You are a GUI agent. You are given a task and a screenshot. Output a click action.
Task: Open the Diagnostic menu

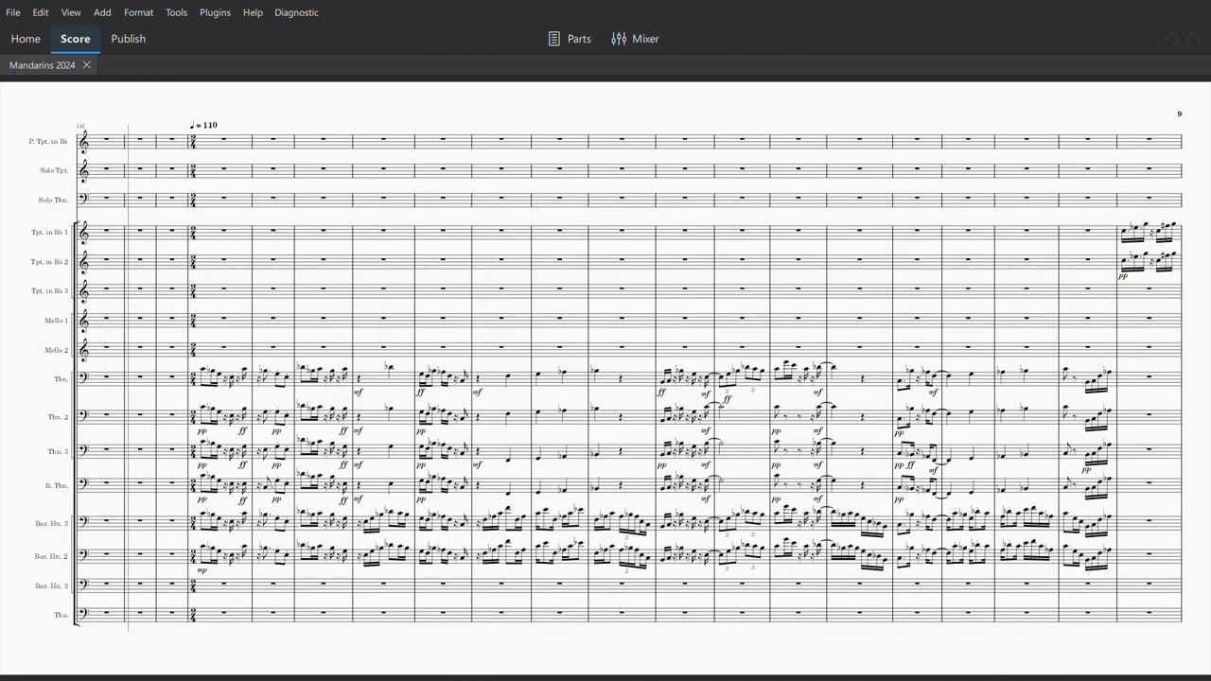[x=296, y=12]
